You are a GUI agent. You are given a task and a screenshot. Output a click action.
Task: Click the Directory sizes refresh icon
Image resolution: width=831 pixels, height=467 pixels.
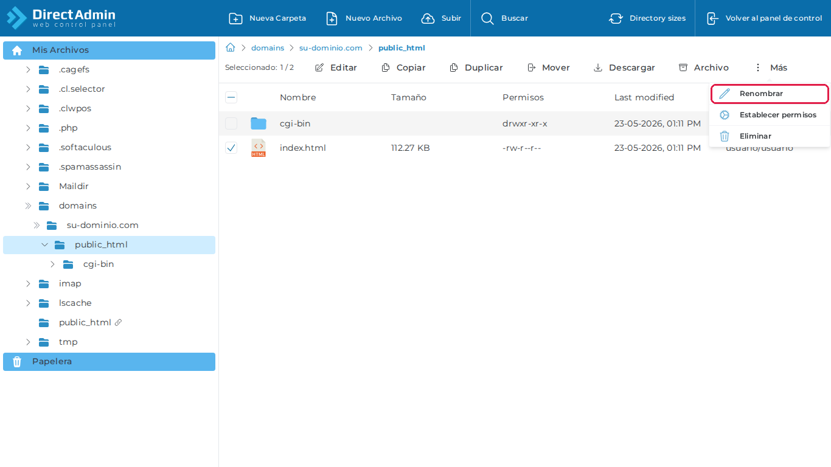point(616,18)
